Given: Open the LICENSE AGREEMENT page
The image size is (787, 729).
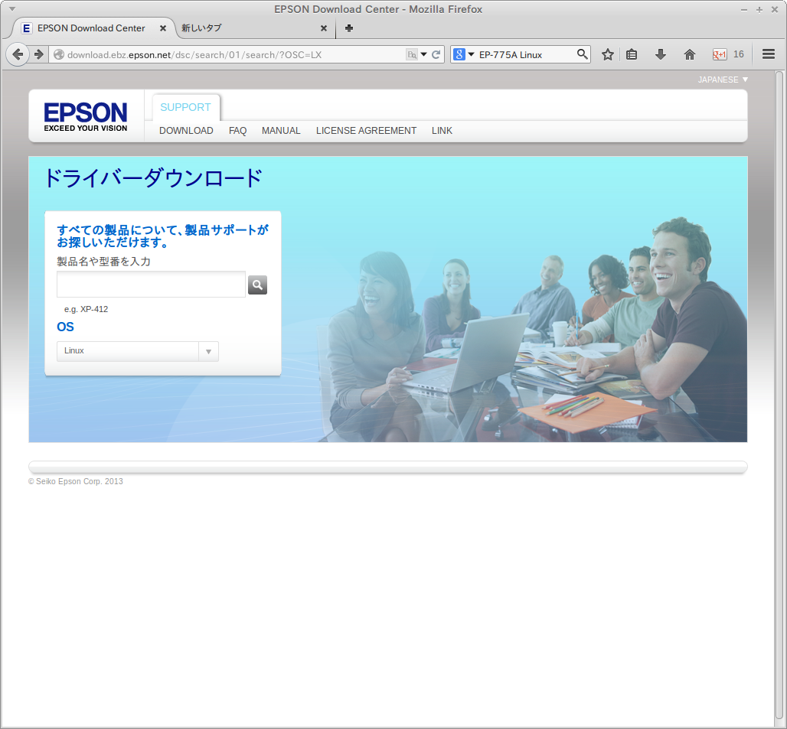Looking at the screenshot, I should point(366,131).
